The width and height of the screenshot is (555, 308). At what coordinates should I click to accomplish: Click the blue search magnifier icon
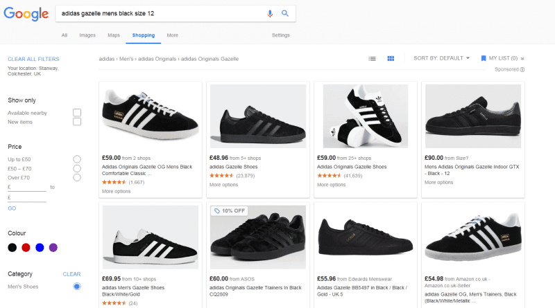[x=285, y=13]
